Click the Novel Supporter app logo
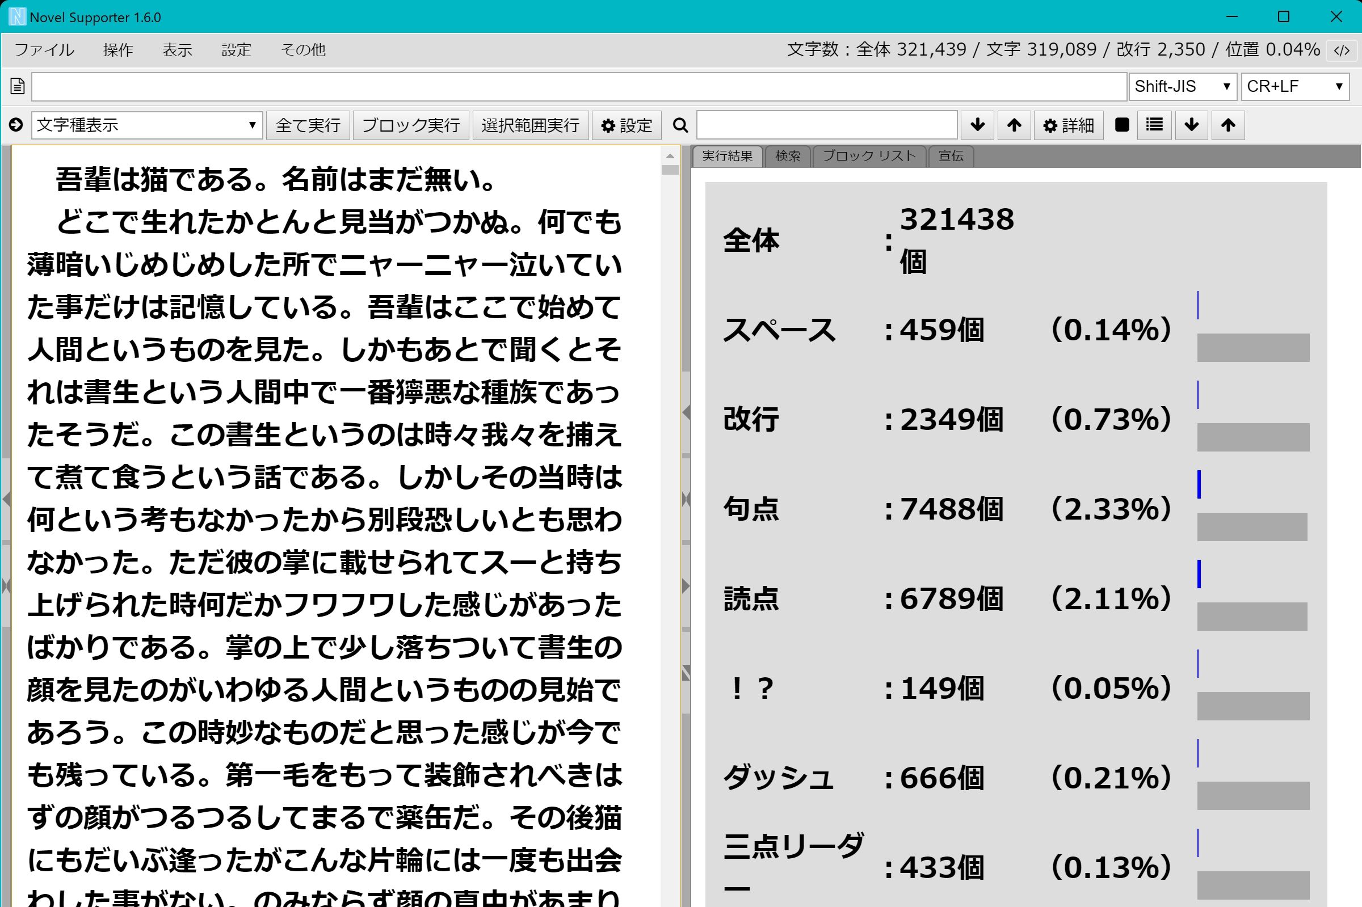 pyautogui.click(x=18, y=17)
